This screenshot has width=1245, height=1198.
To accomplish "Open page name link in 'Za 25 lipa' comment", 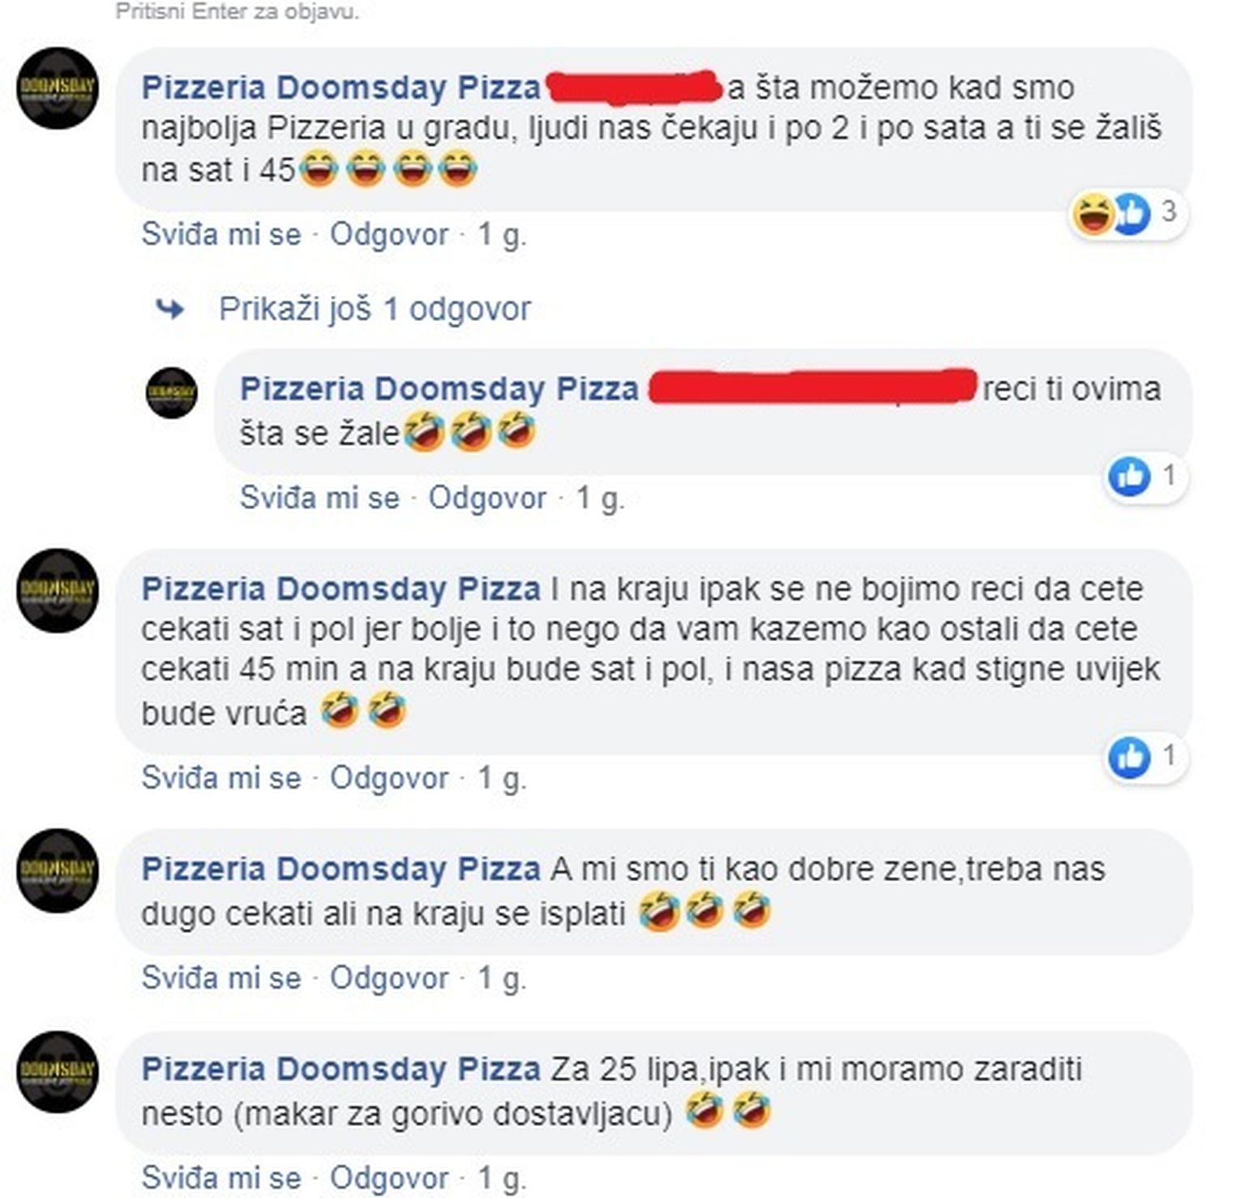I will tap(341, 1069).
